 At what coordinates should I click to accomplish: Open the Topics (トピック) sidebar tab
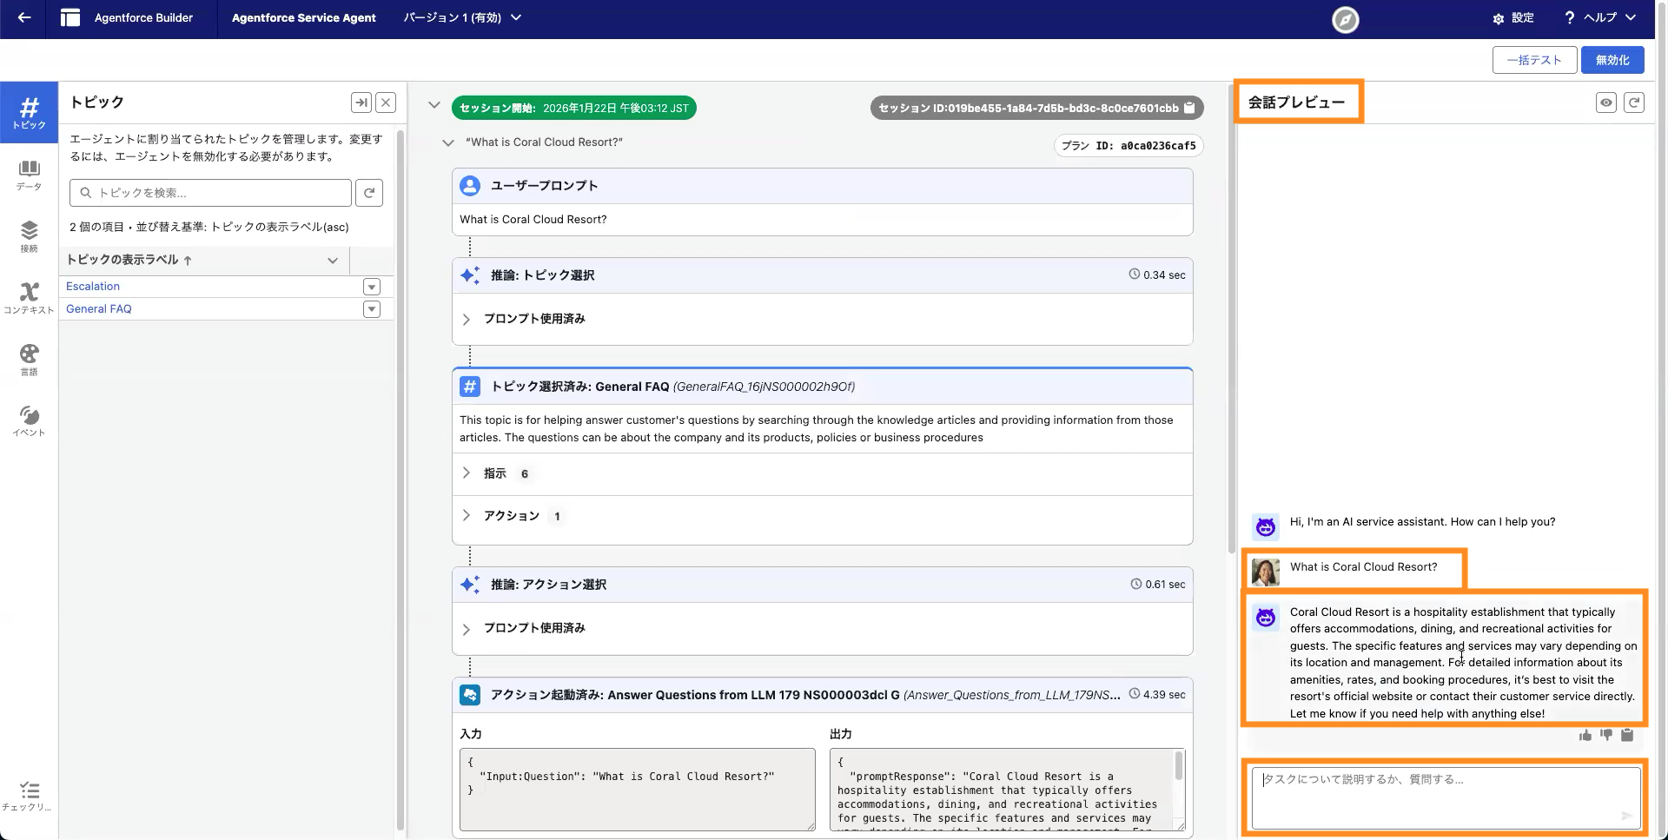(29, 113)
